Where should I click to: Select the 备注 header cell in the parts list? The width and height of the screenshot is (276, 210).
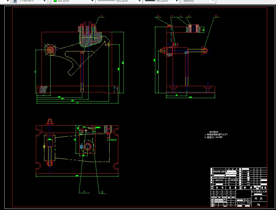click(264, 188)
